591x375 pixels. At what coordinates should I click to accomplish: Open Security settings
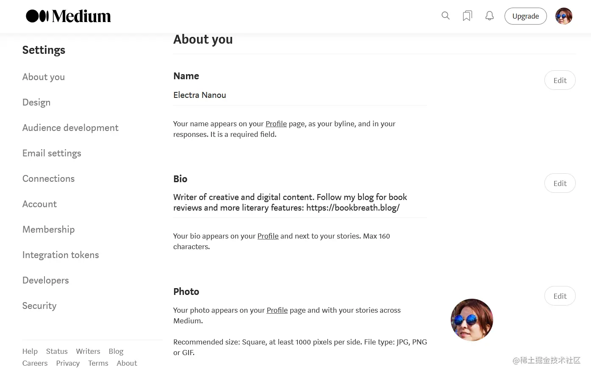(39, 306)
